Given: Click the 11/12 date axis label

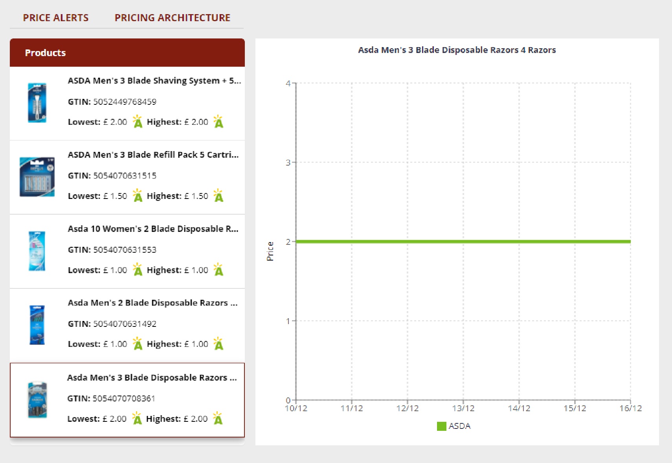Looking at the screenshot, I should (x=352, y=408).
